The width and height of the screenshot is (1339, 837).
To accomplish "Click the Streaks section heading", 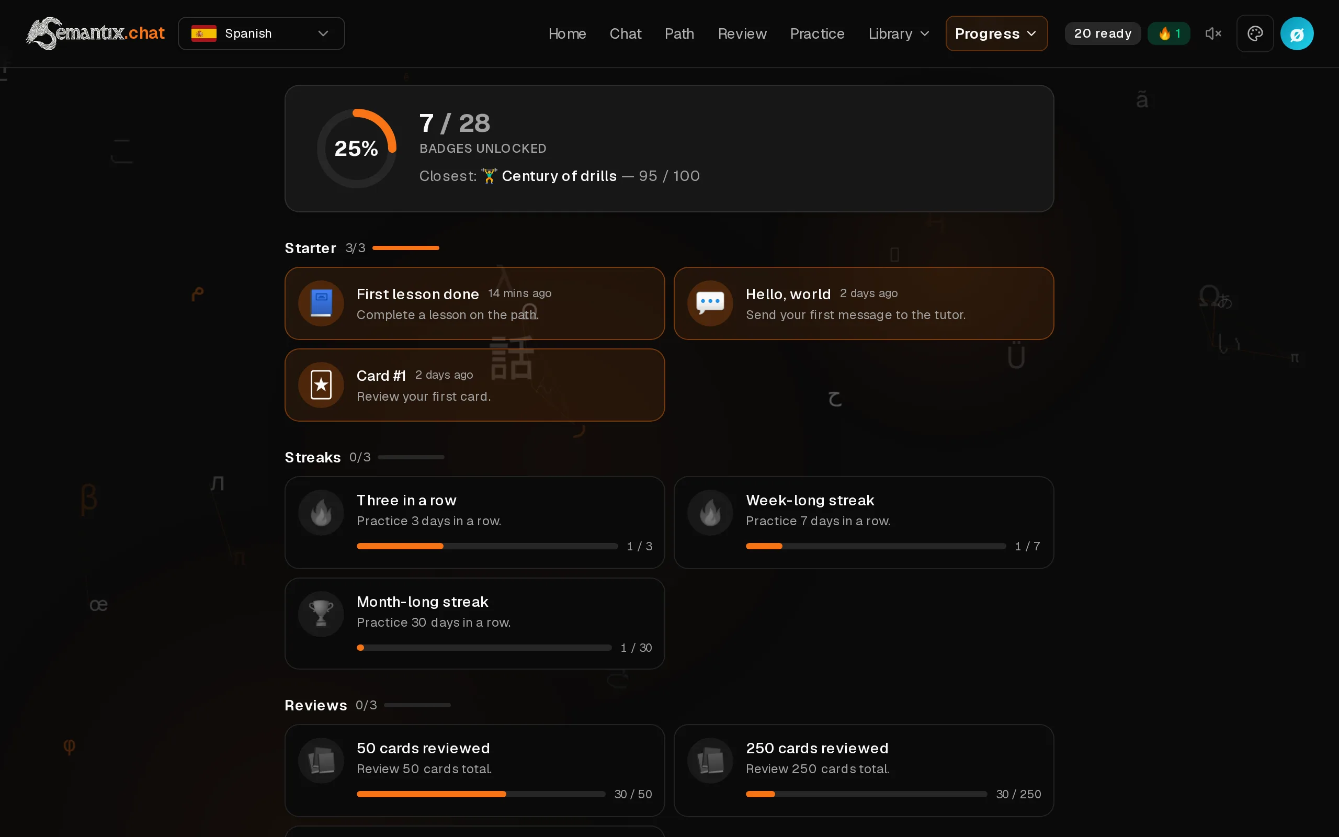I will click(x=313, y=457).
